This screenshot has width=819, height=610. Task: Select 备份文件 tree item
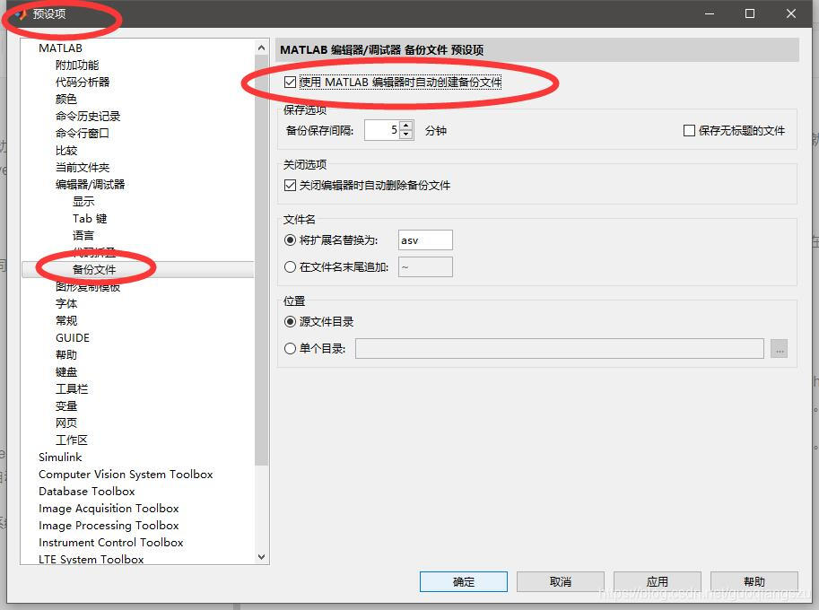click(94, 269)
